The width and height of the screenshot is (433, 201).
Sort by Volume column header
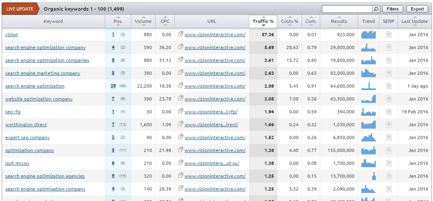(x=143, y=22)
